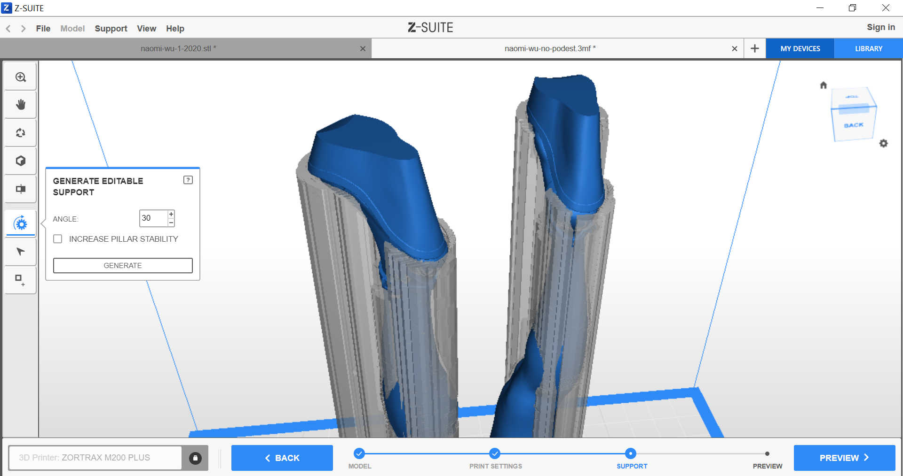Jump to Print Settings step marker

tap(494, 453)
